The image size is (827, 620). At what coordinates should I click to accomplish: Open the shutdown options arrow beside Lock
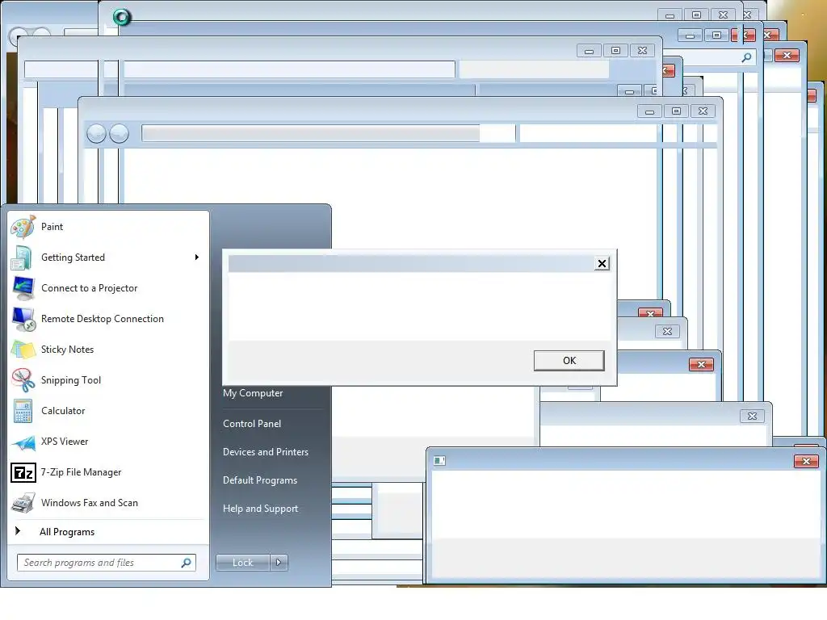pyautogui.click(x=279, y=563)
